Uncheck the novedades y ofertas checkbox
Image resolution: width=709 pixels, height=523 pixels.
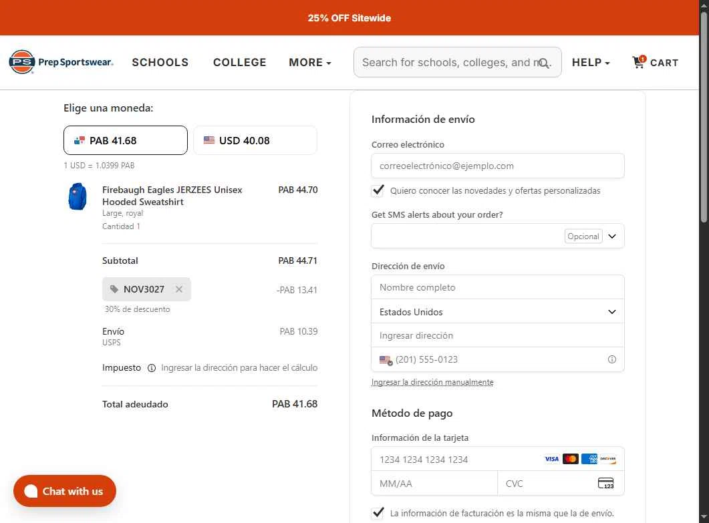(378, 190)
